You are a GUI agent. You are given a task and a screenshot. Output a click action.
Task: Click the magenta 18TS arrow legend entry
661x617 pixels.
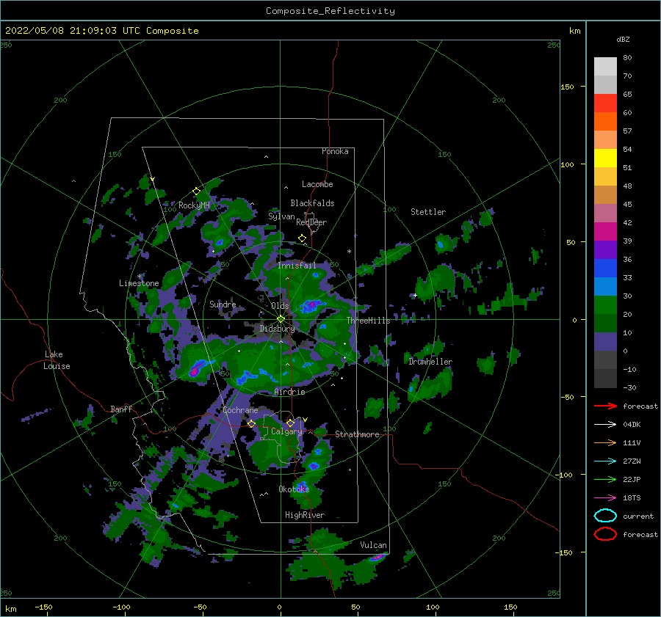coord(605,498)
